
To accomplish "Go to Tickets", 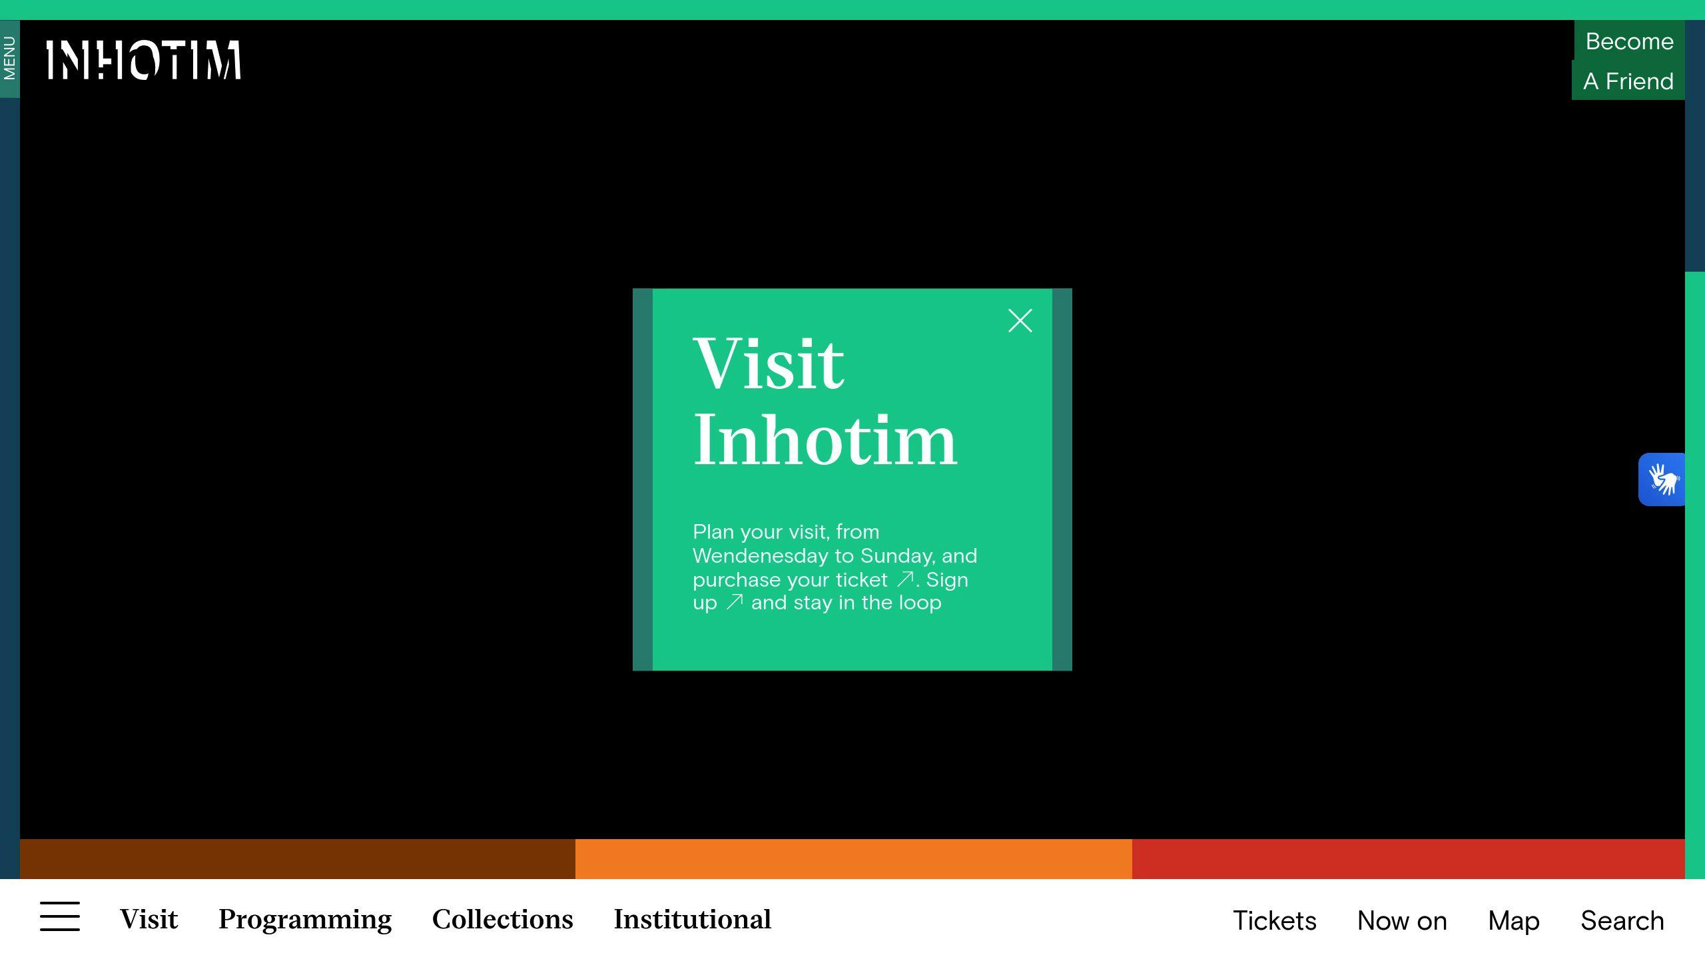I will pyautogui.click(x=1274, y=920).
